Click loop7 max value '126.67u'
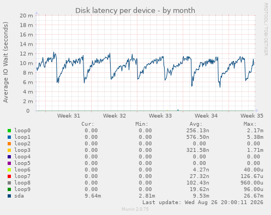The height and width of the screenshot is (215, 271). [252, 176]
